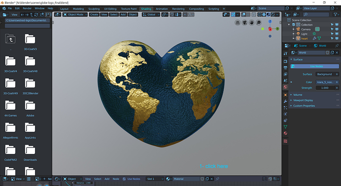The image size is (341, 186).
Task: Refresh the file browser list
Action: click(x=36, y=14)
